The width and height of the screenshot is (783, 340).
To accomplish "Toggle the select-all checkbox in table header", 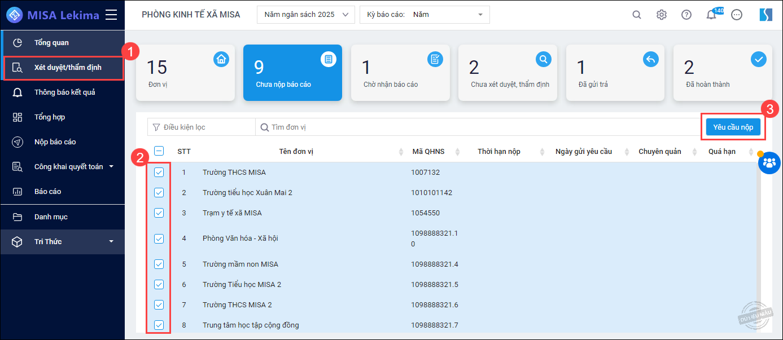I will click(x=159, y=151).
